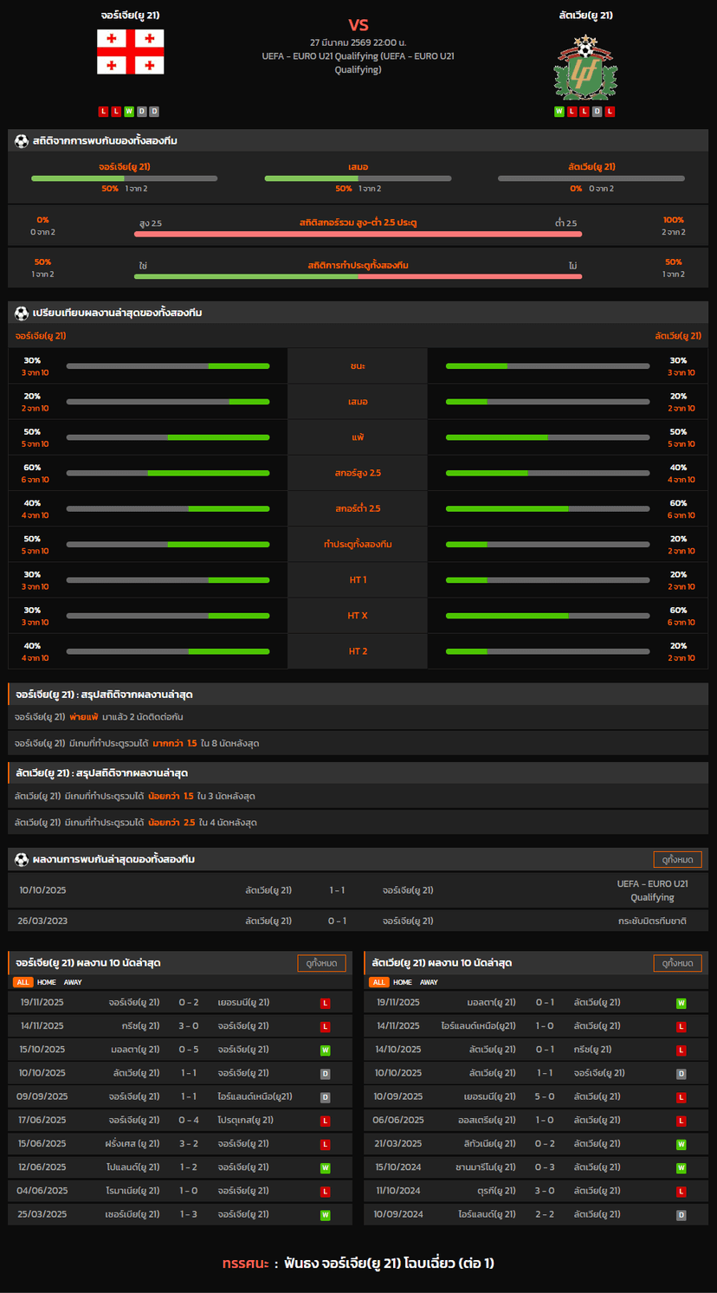Image resolution: width=717 pixels, height=1293 pixels.
Task: Click D result badge for Ireland vs Latvia 10/09/2024
Action: pyautogui.click(x=681, y=1215)
